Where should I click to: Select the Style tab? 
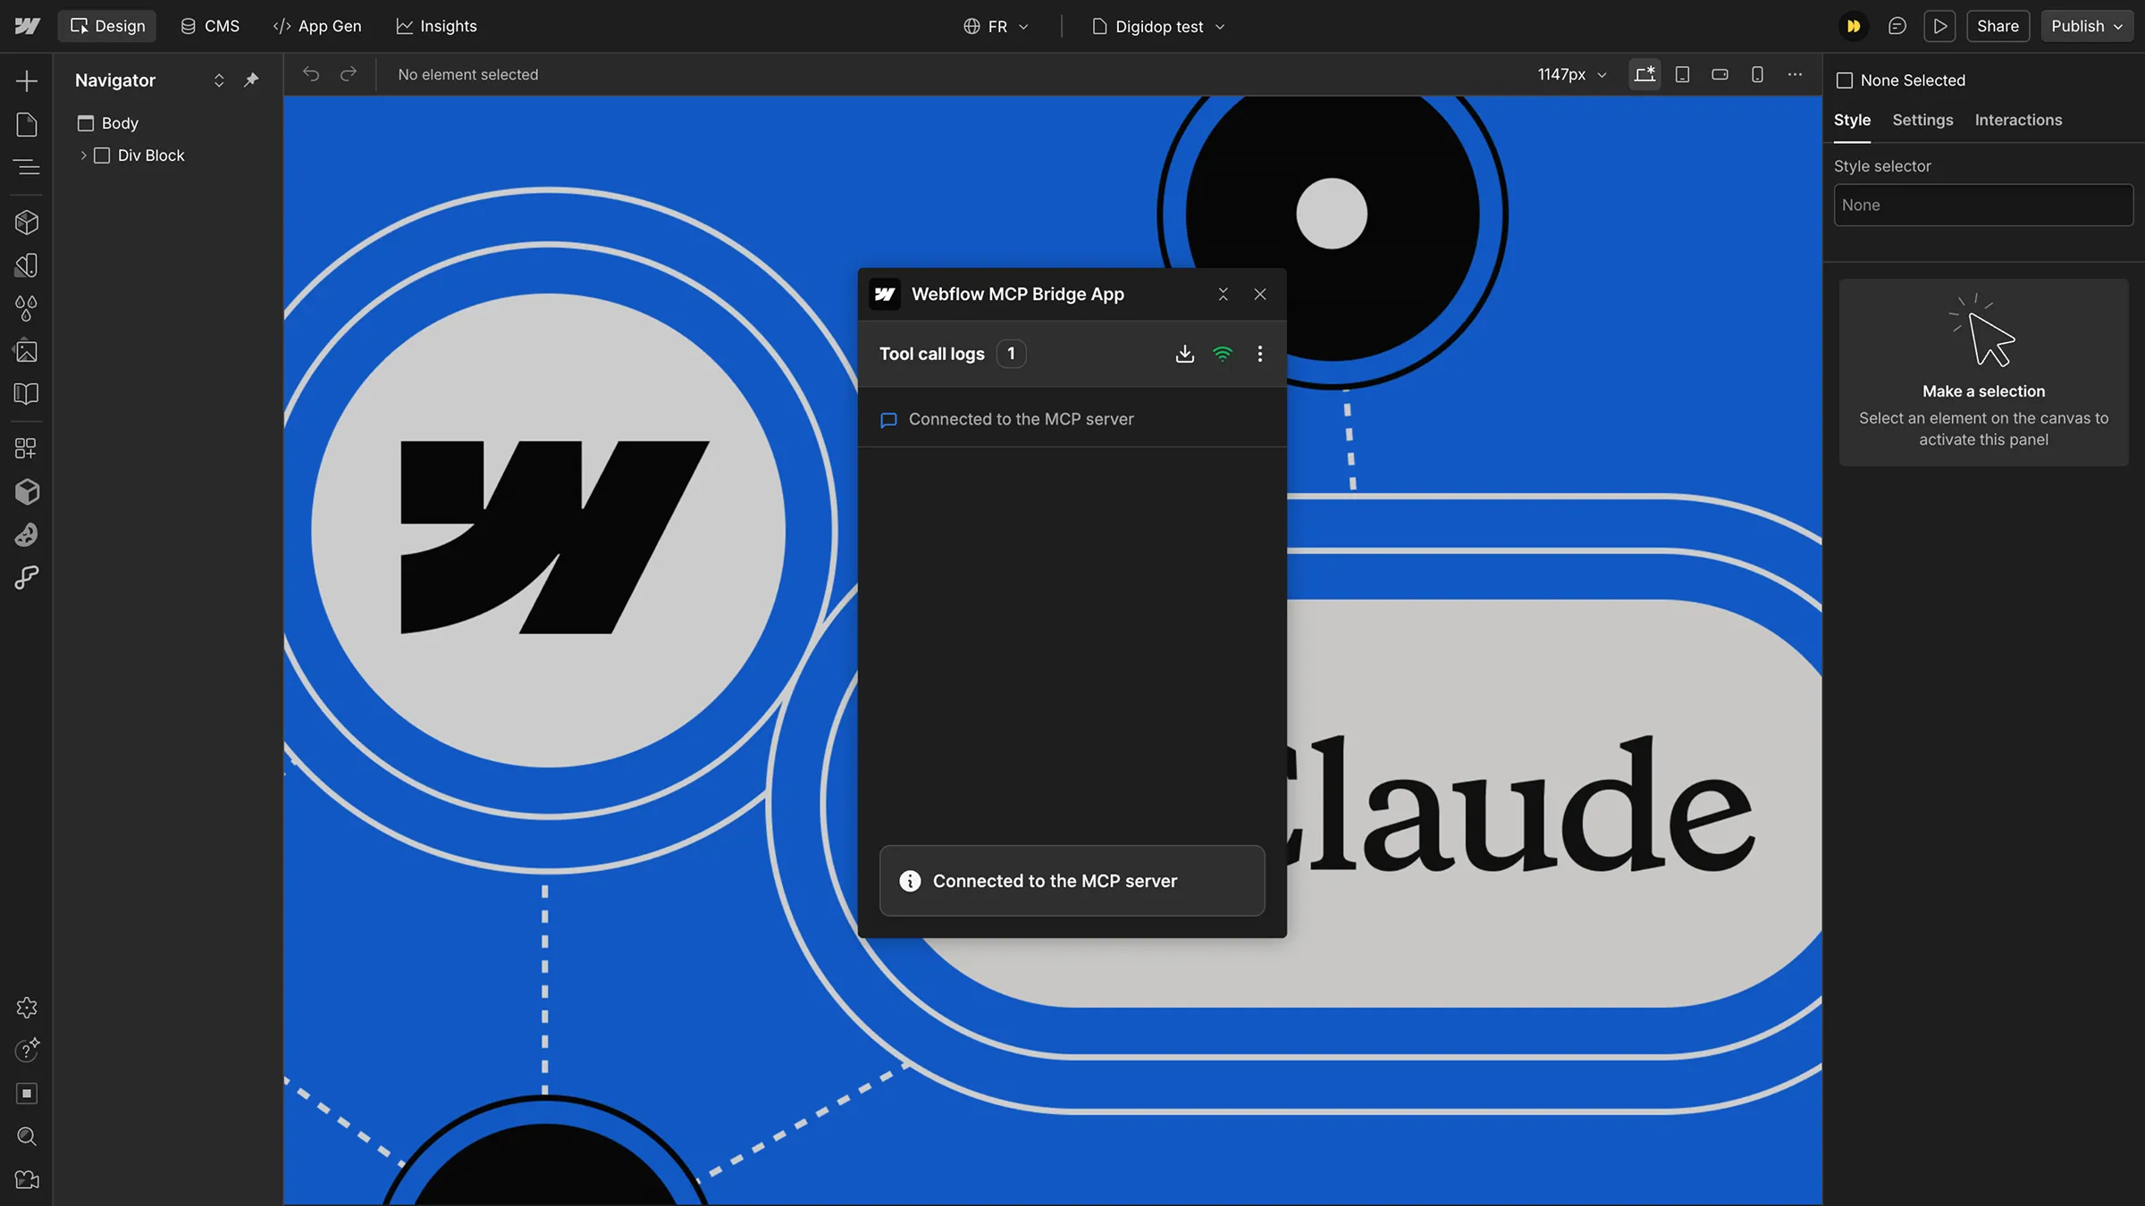(1852, 120)
